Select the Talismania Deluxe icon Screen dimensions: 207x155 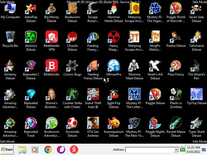[x=196, y=41]
